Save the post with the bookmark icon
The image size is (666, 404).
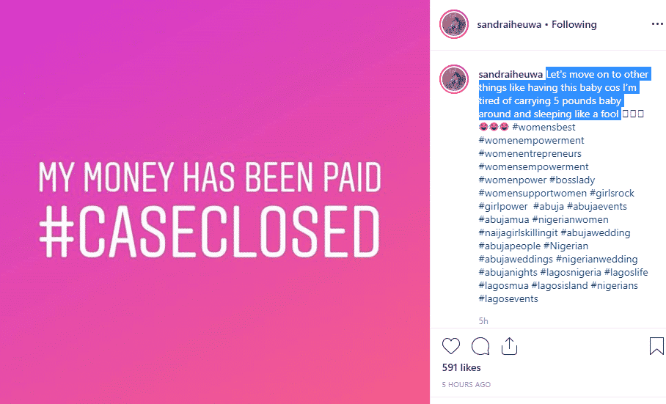click(x=656, y=346)
